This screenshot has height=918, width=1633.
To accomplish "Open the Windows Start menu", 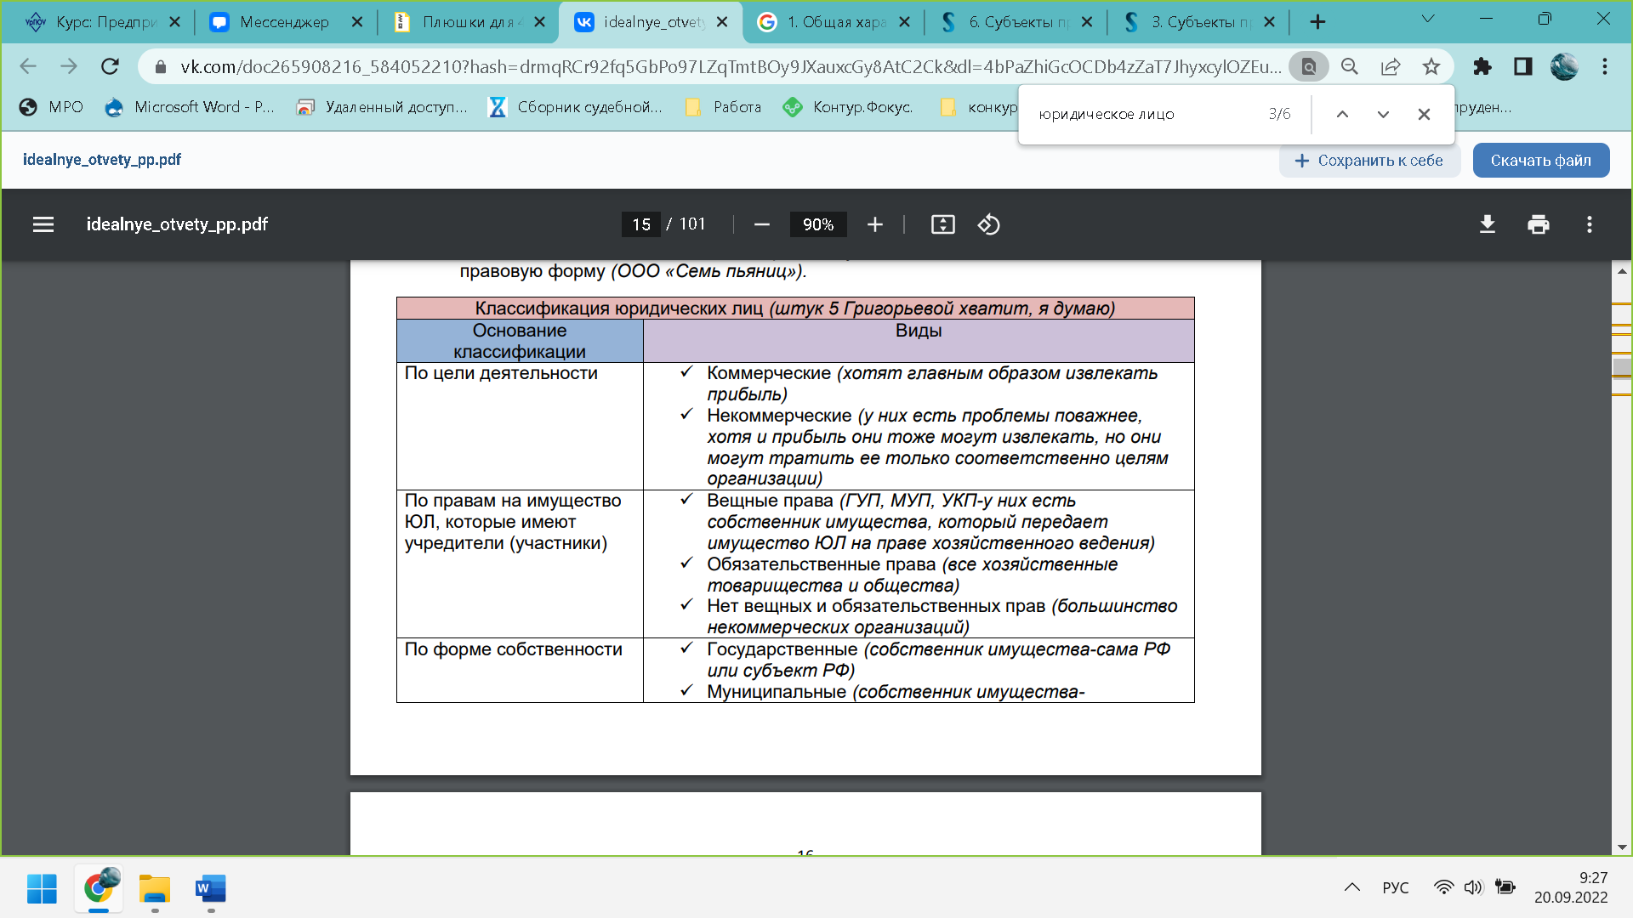I will pyautogui.click(x=42, y=889).
